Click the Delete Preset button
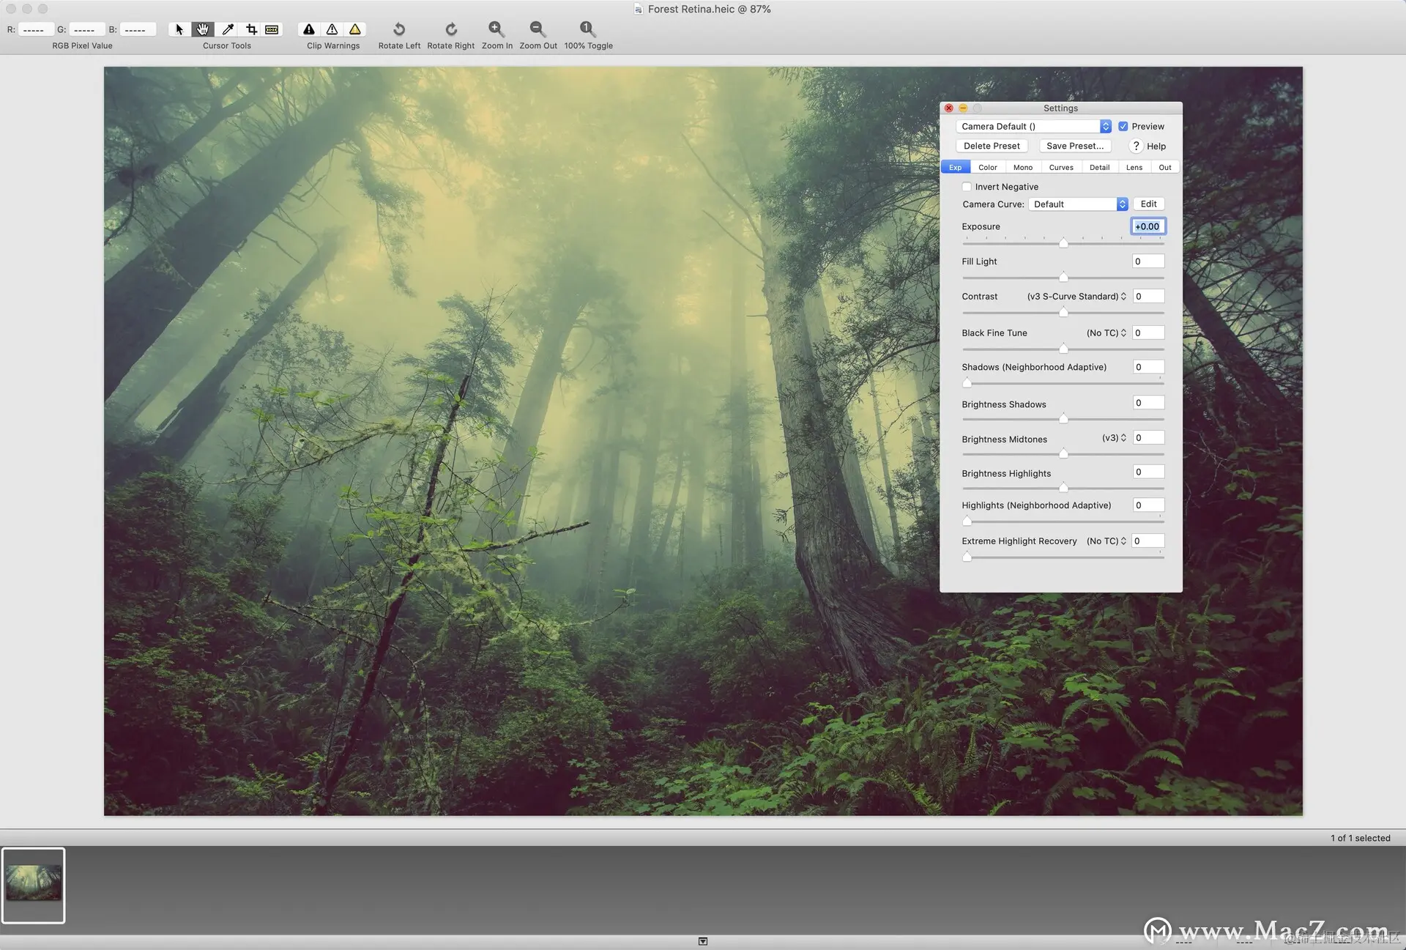This screenshot has height=950, width=1406. tap(992, 146)
